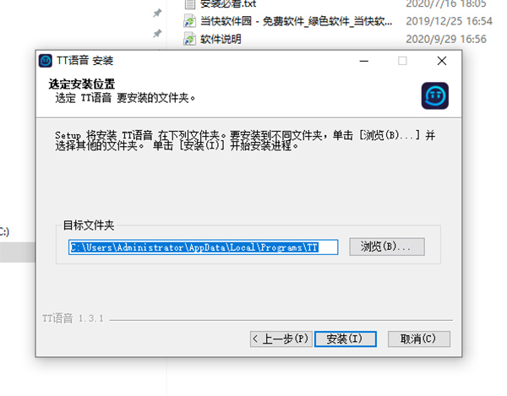This screenshot has height=396, width=507.
Task: Click the destination folder path field
Action: click(x=204, y=247)
